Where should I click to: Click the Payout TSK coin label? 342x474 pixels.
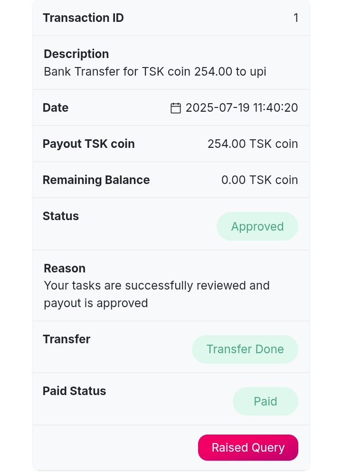[89, 144]
